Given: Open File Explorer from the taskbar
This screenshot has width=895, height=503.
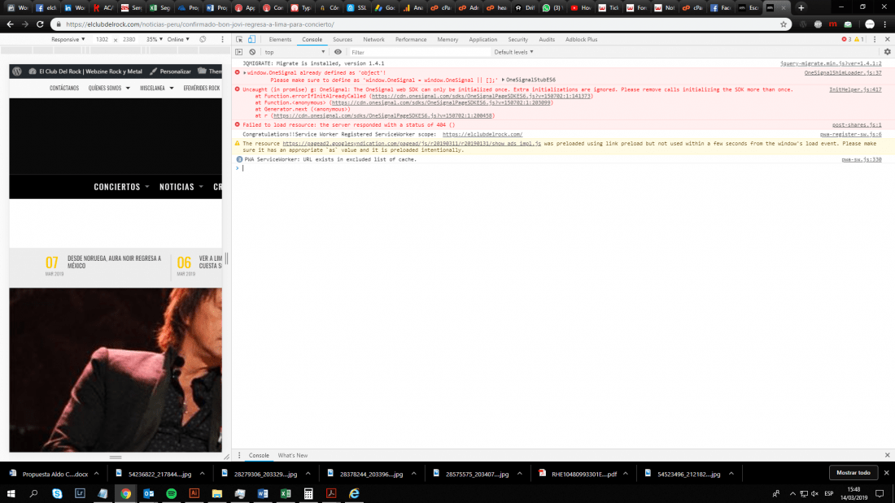Looking at the screenshot, I should click(x=217, y=493).
